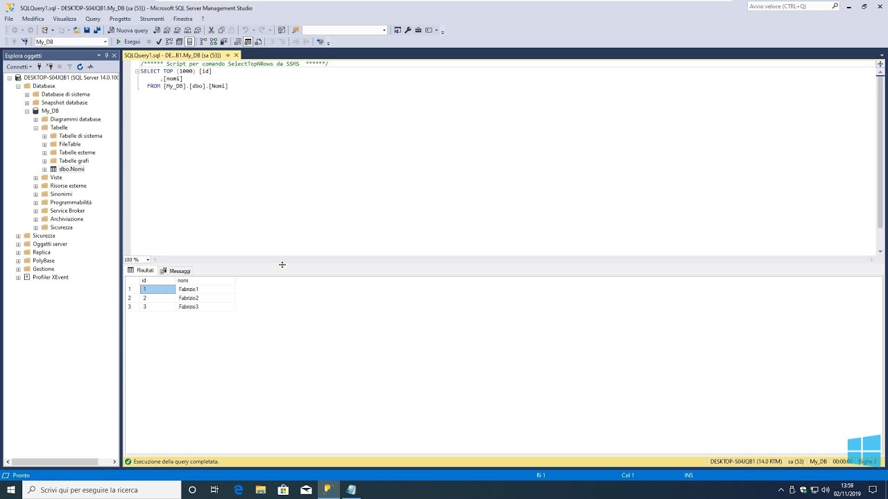The width and height of the screenshot is (888, 499).
Task: Select the dbo.Nomi table
Action: tap(71, 169)
